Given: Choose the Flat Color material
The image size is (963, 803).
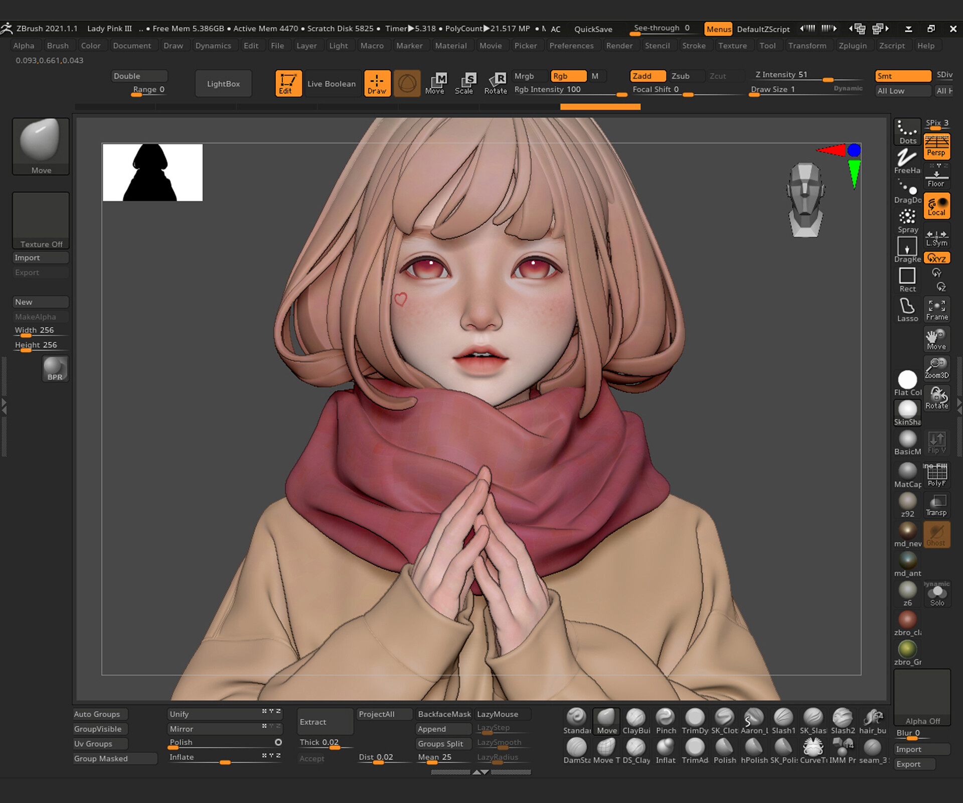Looking at the screenshot, I should point(907,384).
